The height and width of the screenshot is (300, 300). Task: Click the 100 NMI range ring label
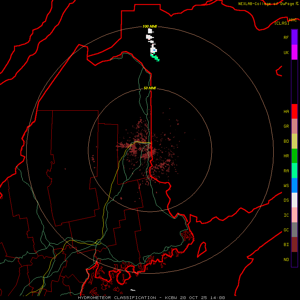point(150,26)
